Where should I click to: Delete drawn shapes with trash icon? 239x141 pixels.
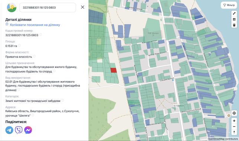coord(234,25)
